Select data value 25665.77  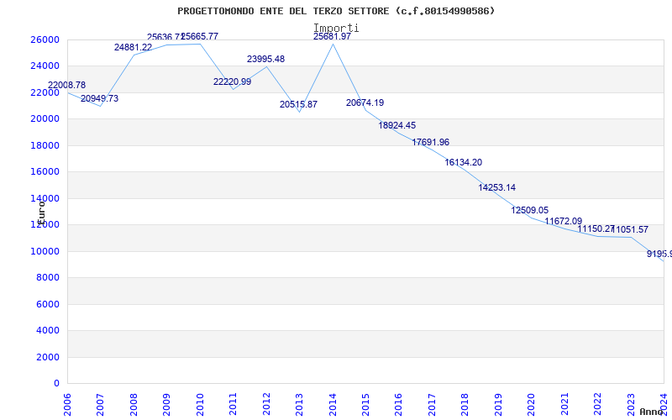(x=199, y=36)
